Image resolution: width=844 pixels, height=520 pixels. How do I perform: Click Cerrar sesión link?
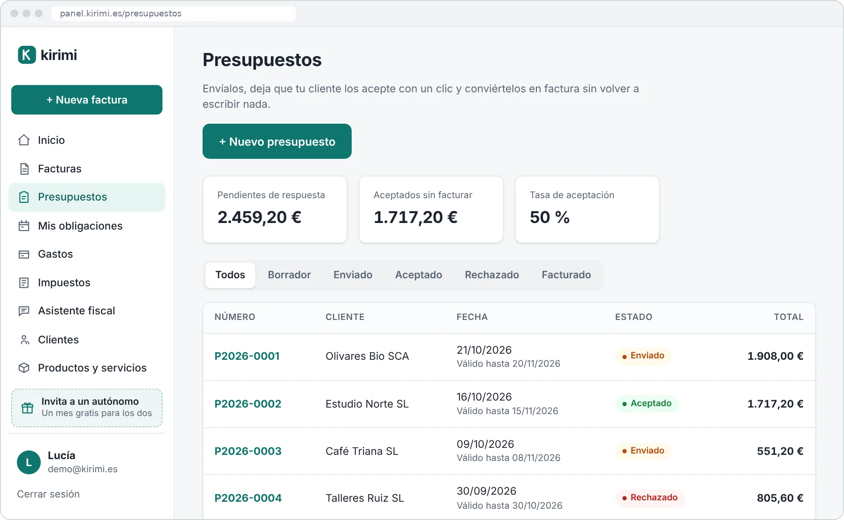point(48,494)
